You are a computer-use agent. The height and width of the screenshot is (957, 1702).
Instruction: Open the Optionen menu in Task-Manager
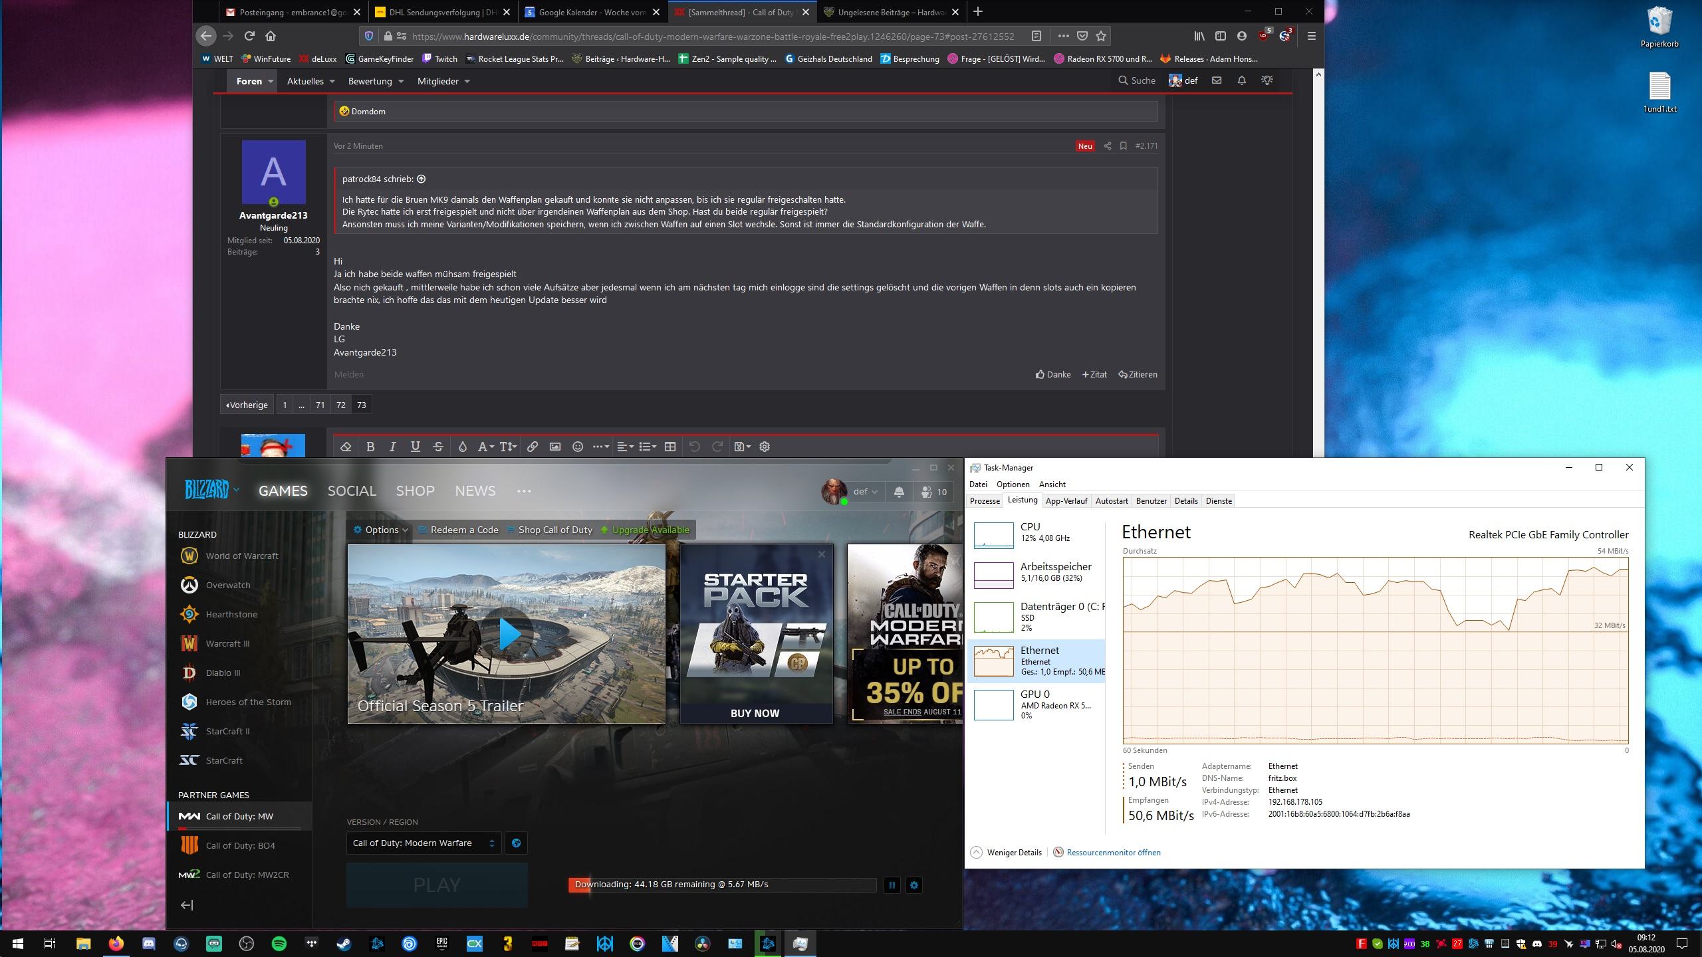pyautogui.click(x=1013, y=484)
